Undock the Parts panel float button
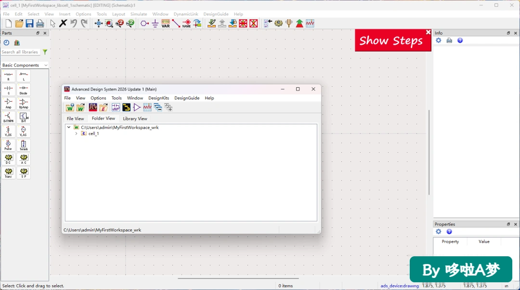The image size is (520, 290). tap(38, 33)
